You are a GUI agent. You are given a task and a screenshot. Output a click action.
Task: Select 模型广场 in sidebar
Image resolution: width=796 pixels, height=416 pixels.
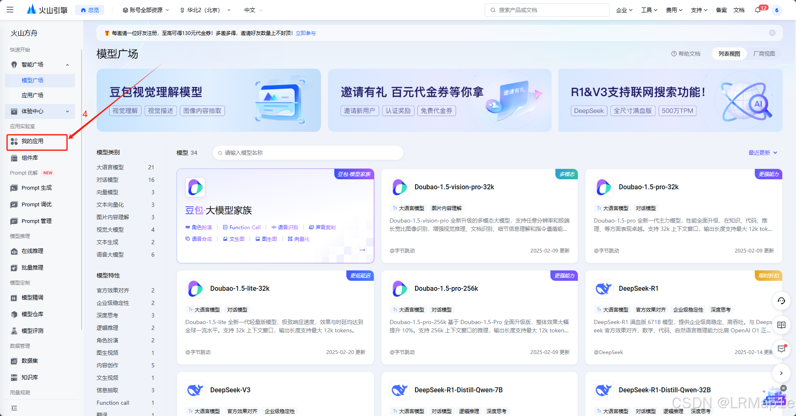point(40,80)
